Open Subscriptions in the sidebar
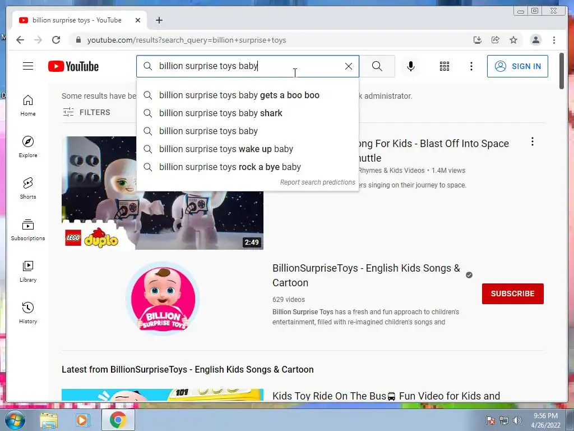This screenshot has height=431, width=574. 28,230
